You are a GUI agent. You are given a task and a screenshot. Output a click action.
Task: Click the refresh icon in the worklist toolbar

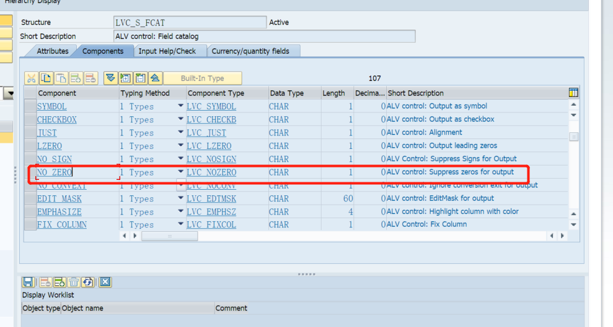[x=88, y=282]
